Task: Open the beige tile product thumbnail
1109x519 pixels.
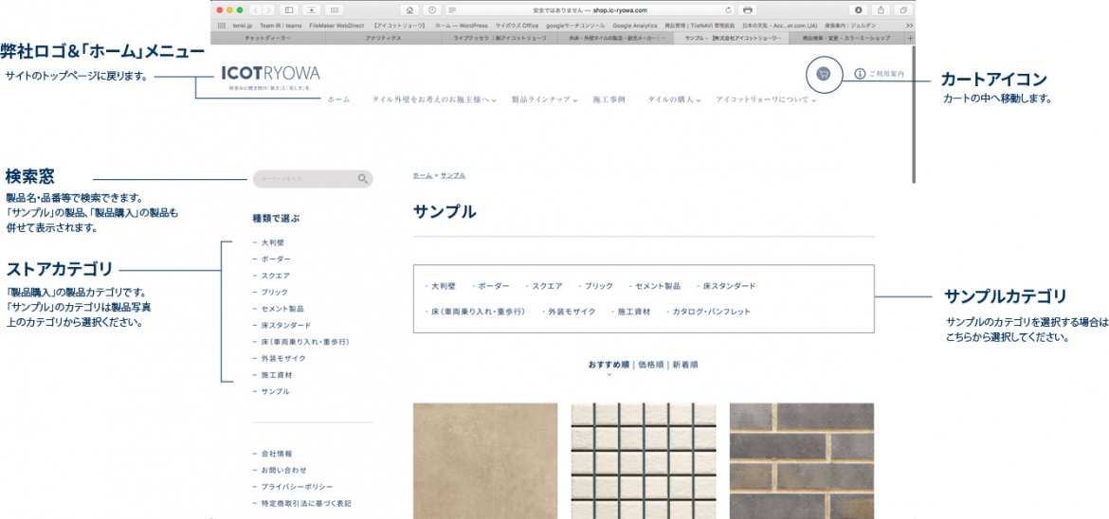Action: pos(485,461)
